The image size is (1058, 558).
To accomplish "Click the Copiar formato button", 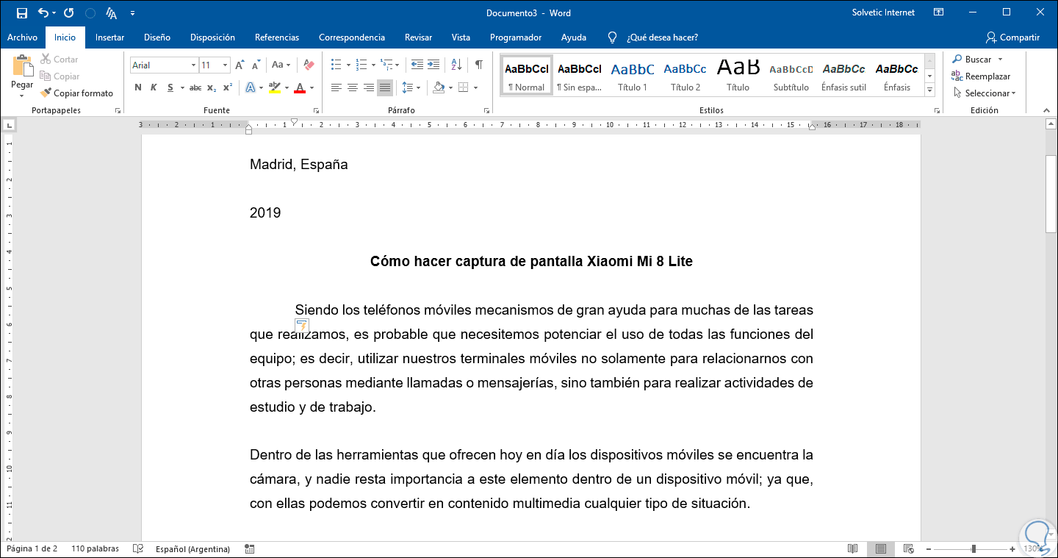I will 77,93.
